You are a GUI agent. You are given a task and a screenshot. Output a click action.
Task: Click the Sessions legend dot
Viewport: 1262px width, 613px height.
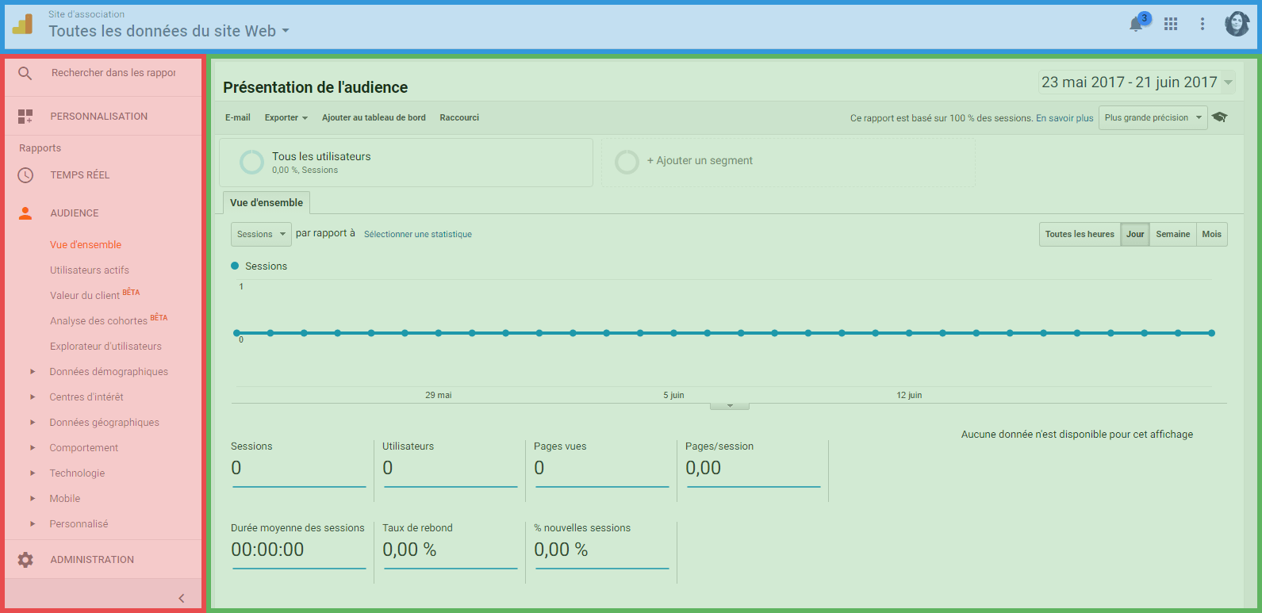click(x=235, y=266)
